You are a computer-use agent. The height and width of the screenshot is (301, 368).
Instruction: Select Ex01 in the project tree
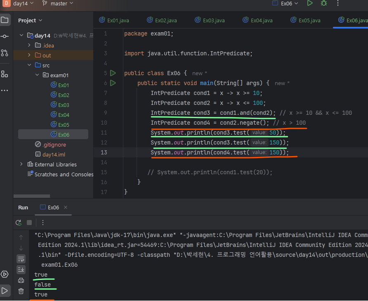60,85
